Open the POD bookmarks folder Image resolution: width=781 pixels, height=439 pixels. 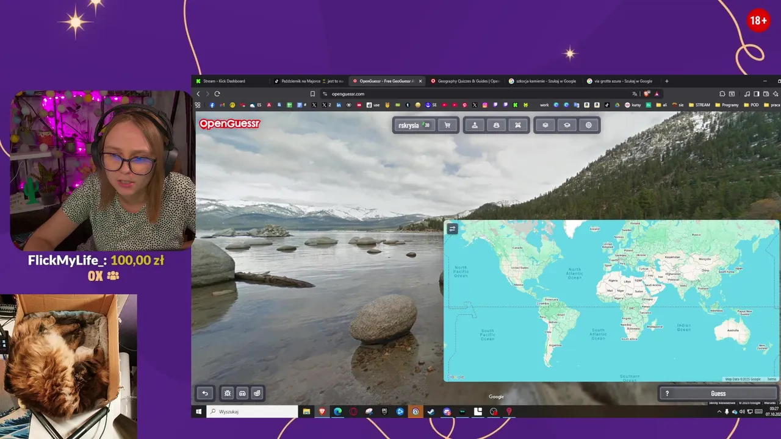[752, 105]
